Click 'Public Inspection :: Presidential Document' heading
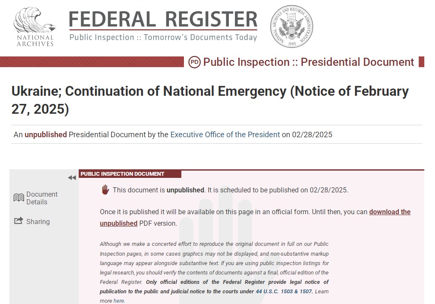The height and width of the screenshot is (304, 435). coord(308,62)
